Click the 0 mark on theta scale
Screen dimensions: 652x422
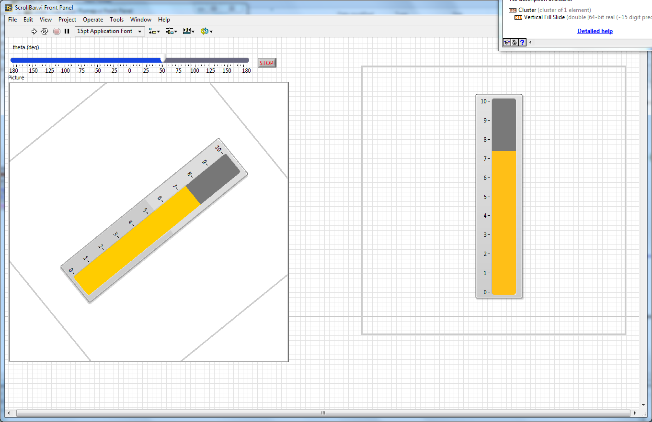[129, 70]
